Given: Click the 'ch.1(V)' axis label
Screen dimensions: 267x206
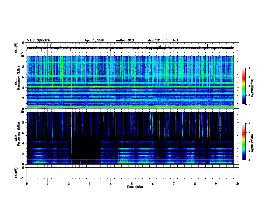Looking at the screenshot, I should 16,48.
